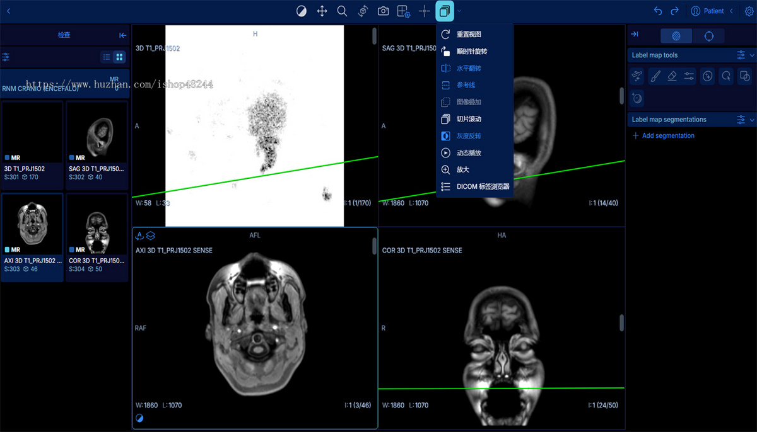The height and width of the screenshot is (432, 757).
Task: Switch study panel to list view
Action: [x=107, y=57]
